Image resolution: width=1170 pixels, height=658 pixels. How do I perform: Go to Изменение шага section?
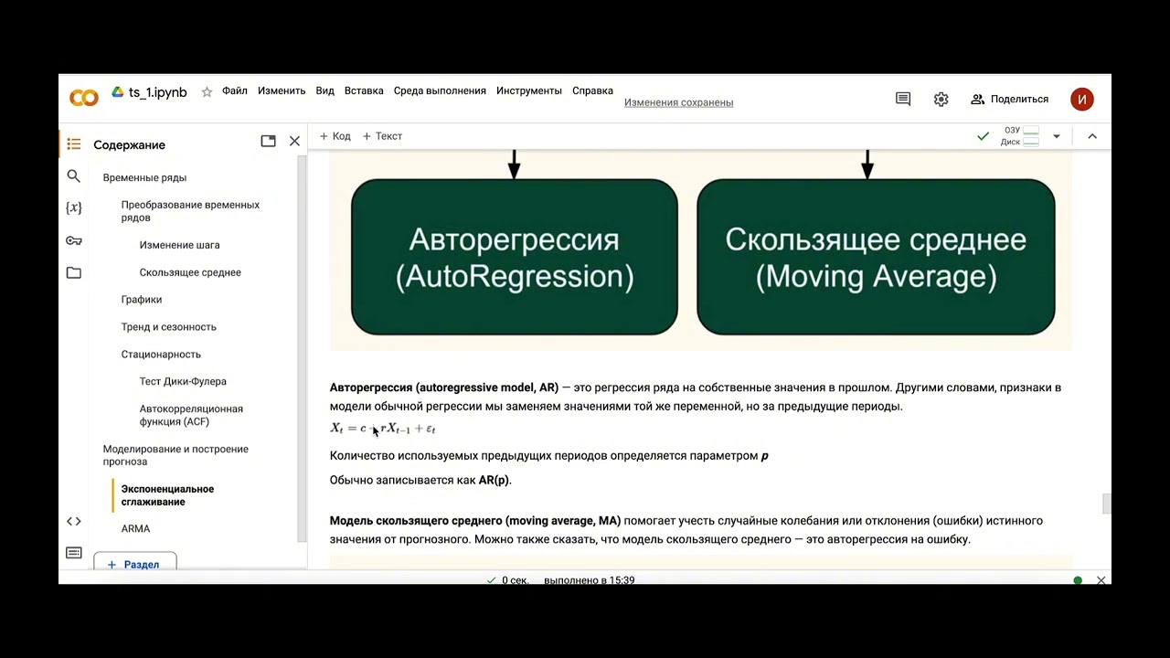[x=179, y=245]
